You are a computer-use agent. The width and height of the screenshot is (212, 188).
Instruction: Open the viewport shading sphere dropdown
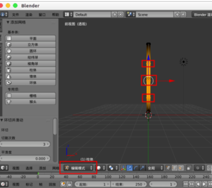[x=101, y=168]
